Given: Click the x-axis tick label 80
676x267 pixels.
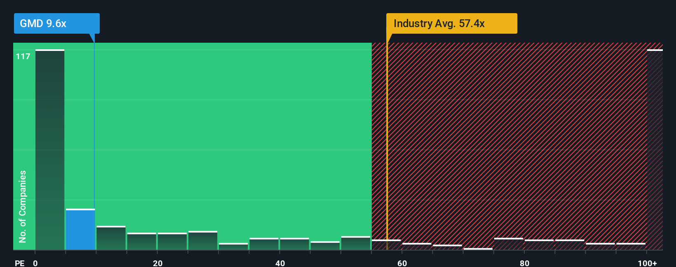Looking at the screenshot, I should [524, 263].
